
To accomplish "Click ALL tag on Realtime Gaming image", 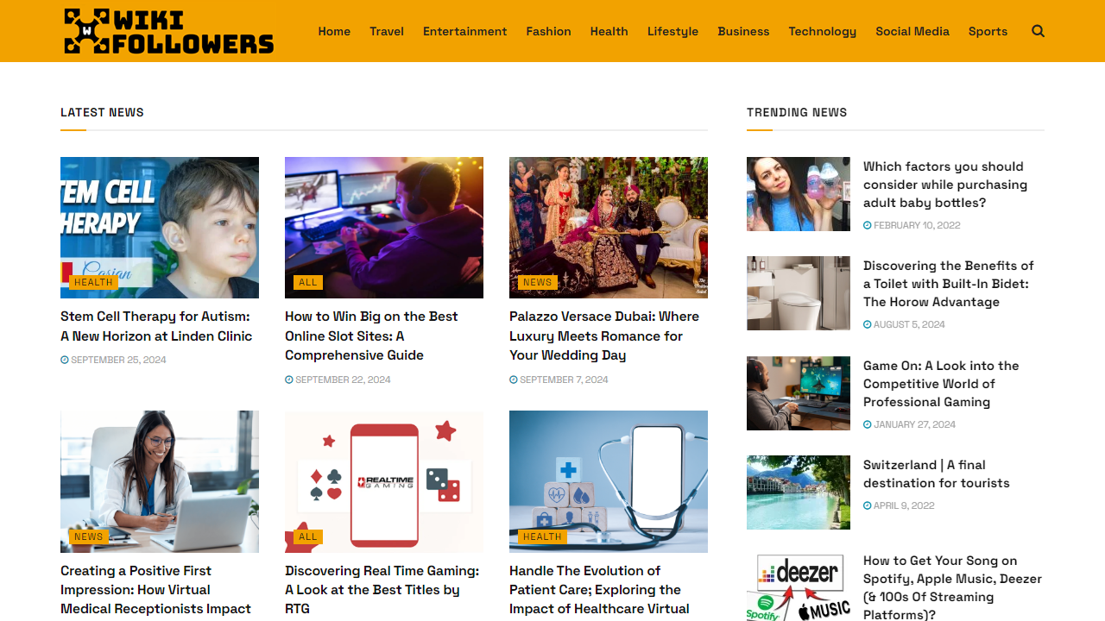I will 308,536.
